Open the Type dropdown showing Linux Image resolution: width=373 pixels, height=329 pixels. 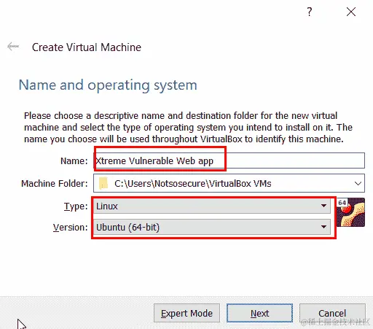click(212, 206)
